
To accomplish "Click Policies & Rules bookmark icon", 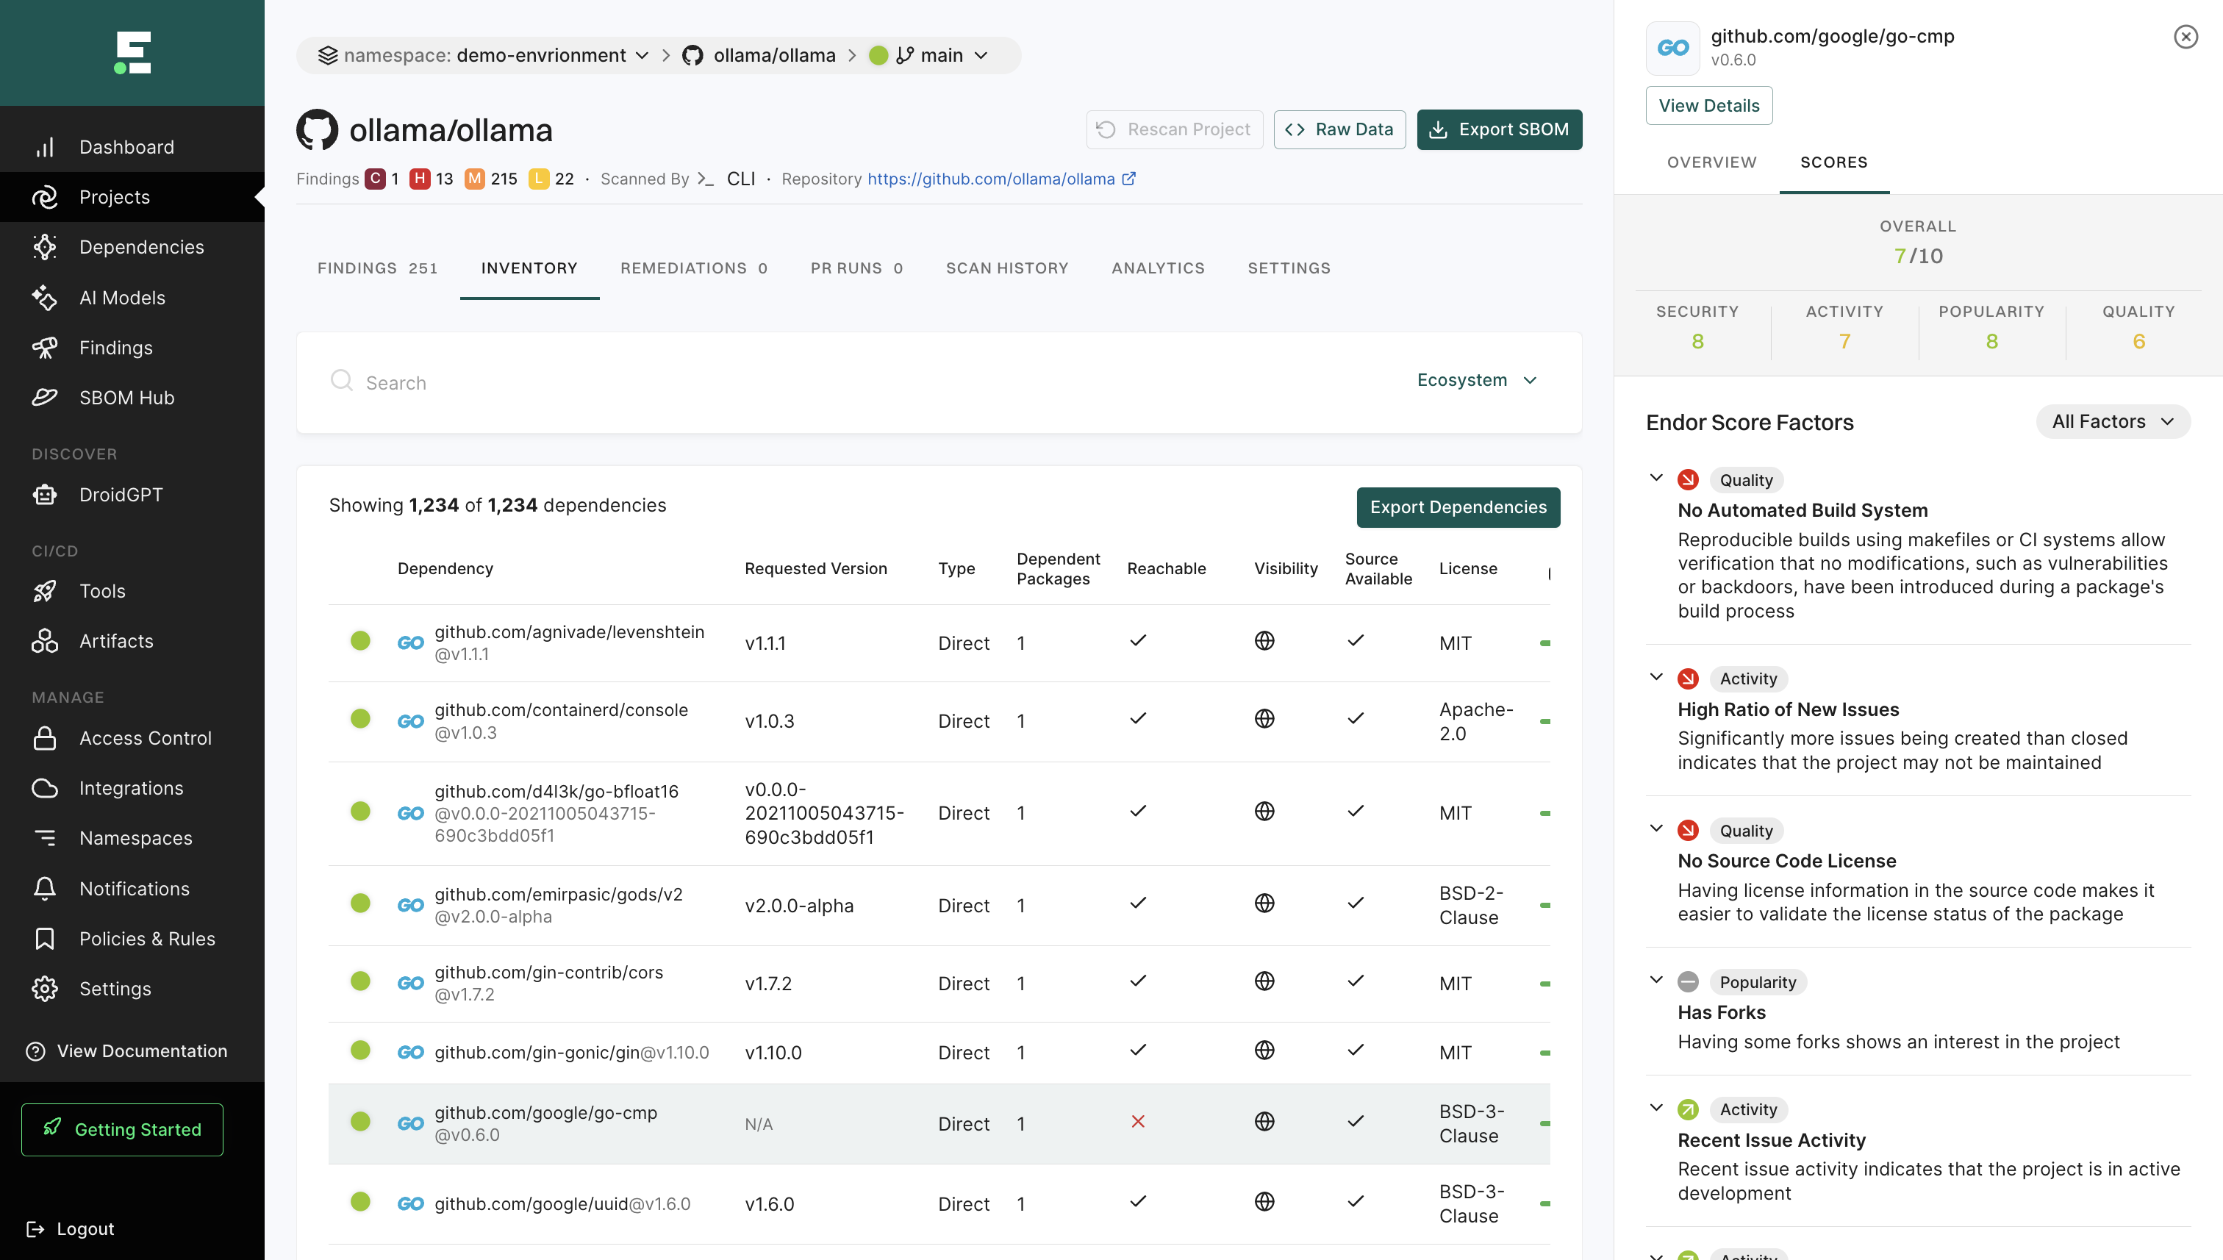I will point(44,939).
